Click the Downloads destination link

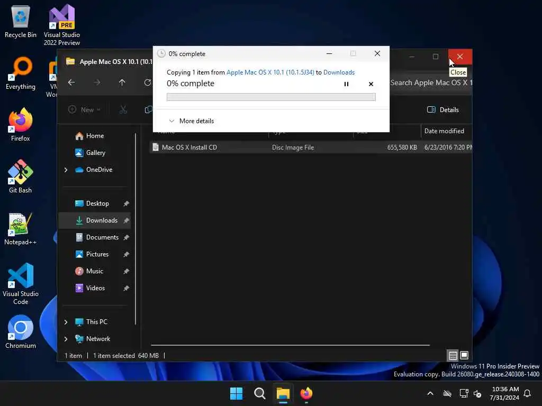tap(339, 72)
